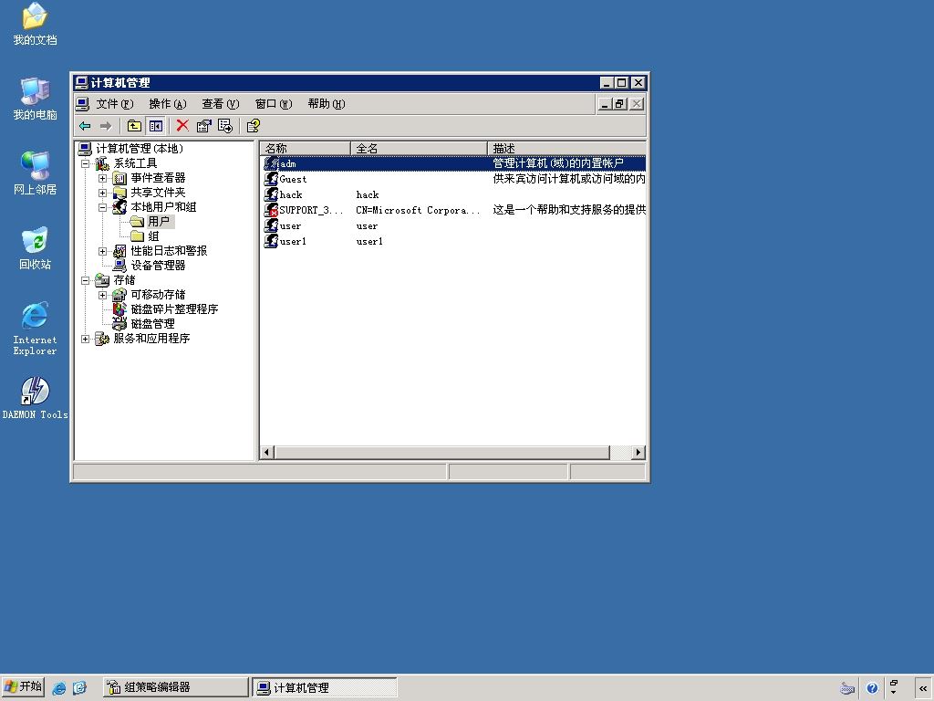Click the Export list toolbar icon

click(x=225, y=126)
